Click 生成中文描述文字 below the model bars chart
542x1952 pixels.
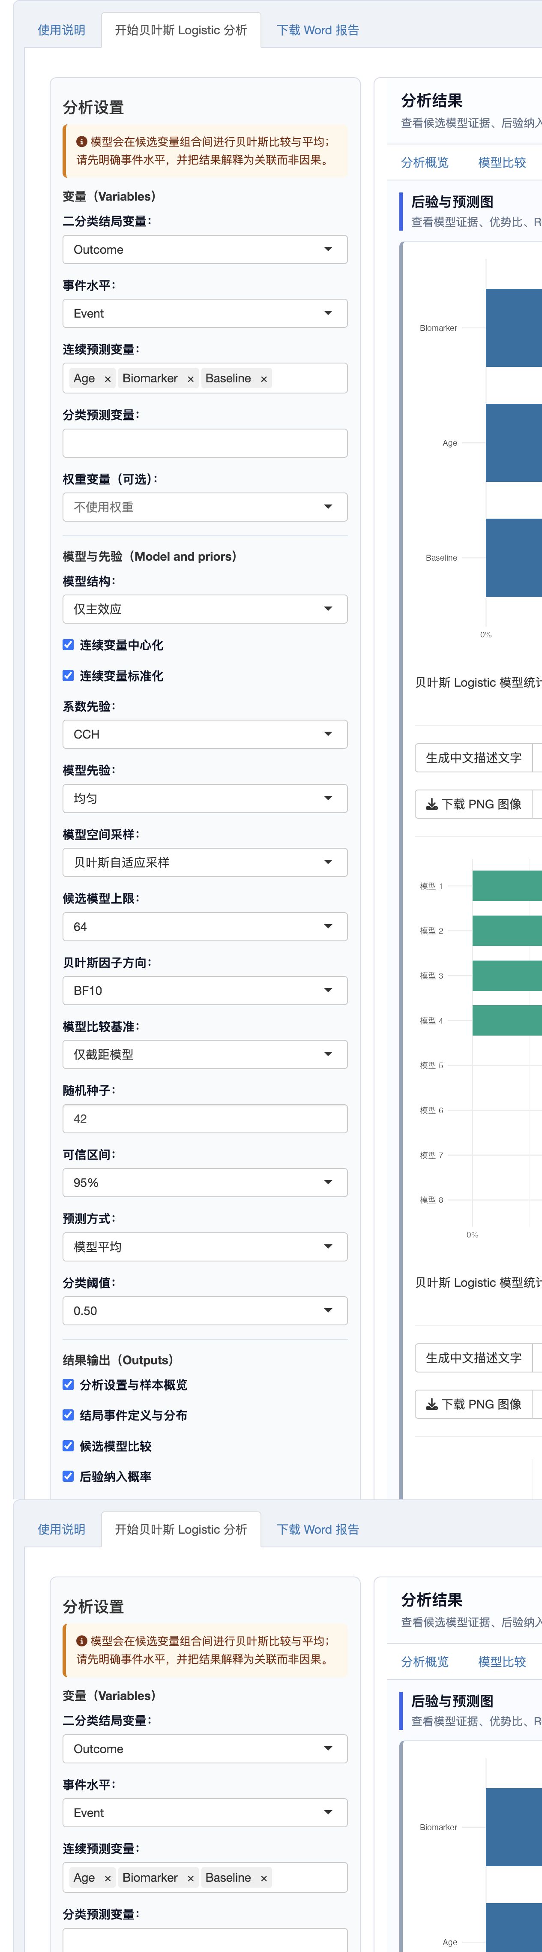click(474, 1358)
